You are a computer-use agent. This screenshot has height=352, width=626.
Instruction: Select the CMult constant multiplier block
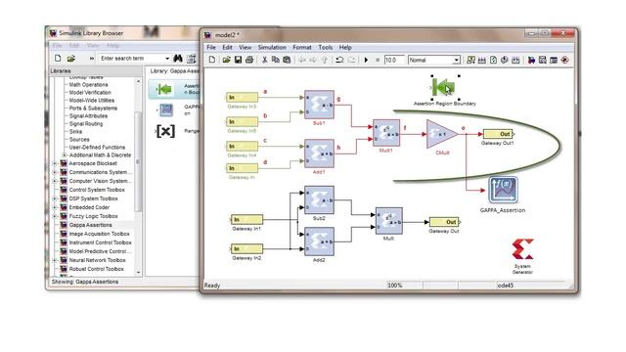pos(441,134)
